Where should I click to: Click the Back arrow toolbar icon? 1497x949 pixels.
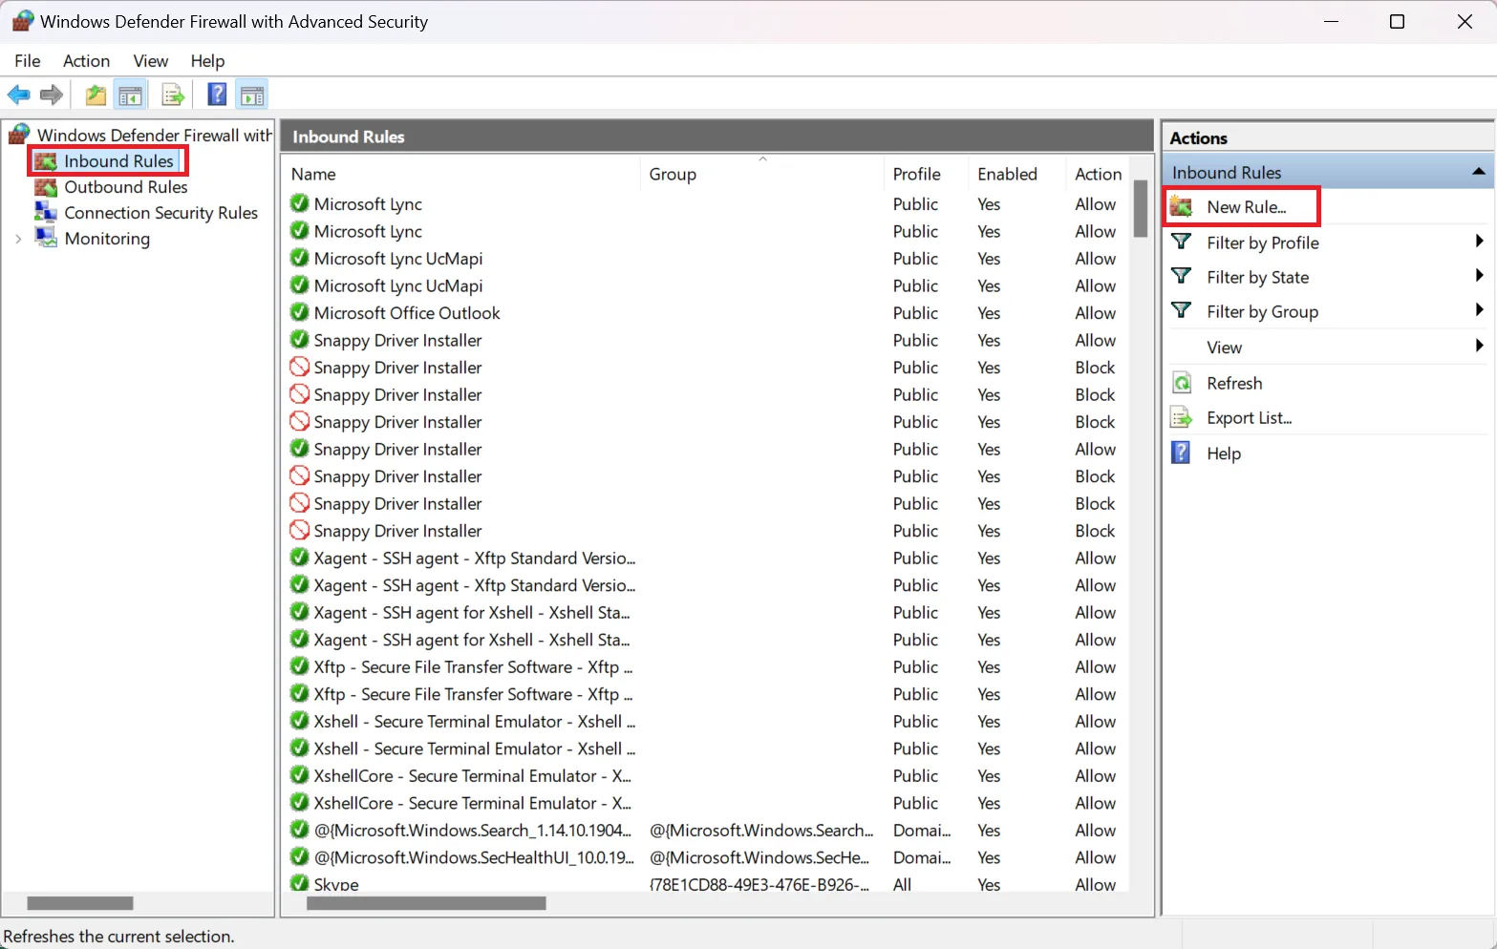click(18, 95)
